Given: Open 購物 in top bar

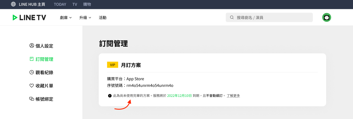Looking at the screenshot, I should pos(87,4).
